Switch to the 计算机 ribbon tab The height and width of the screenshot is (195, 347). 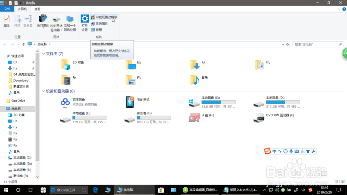[x=22, y=9]
